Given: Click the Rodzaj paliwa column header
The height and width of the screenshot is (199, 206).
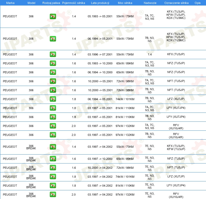Looking at the screenshot, I should click(51, 3).
